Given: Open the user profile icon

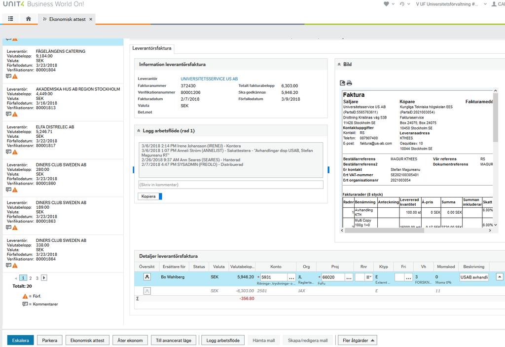Looking at the screenshot, I should tap(494, 4).
